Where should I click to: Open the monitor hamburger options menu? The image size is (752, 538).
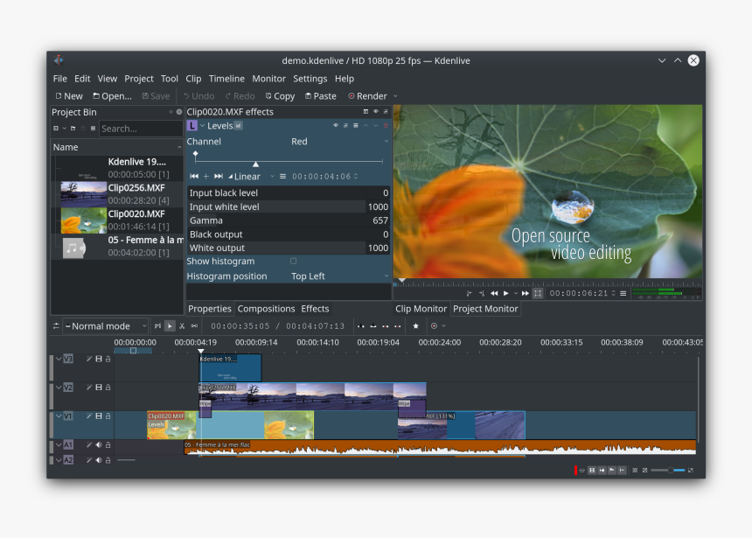[x=623, y=293]
